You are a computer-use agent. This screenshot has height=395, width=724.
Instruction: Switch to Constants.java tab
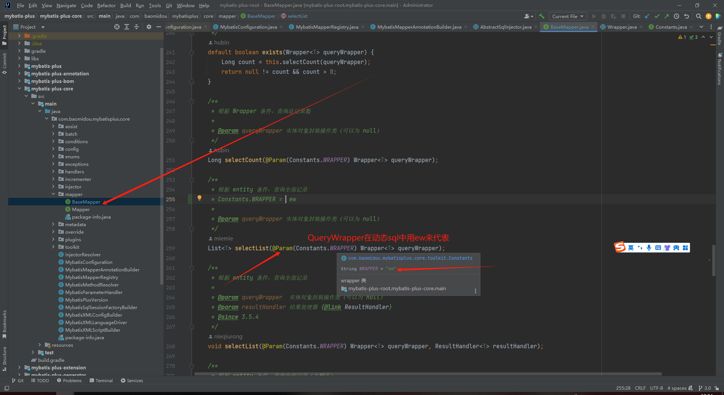[671, 27]
